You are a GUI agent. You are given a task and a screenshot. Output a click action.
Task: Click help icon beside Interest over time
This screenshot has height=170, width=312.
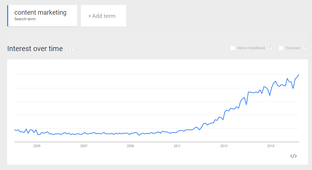coord(72,49)
